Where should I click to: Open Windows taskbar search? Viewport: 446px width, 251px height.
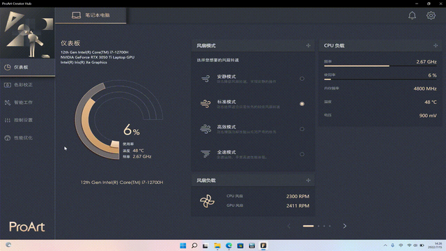194,245
